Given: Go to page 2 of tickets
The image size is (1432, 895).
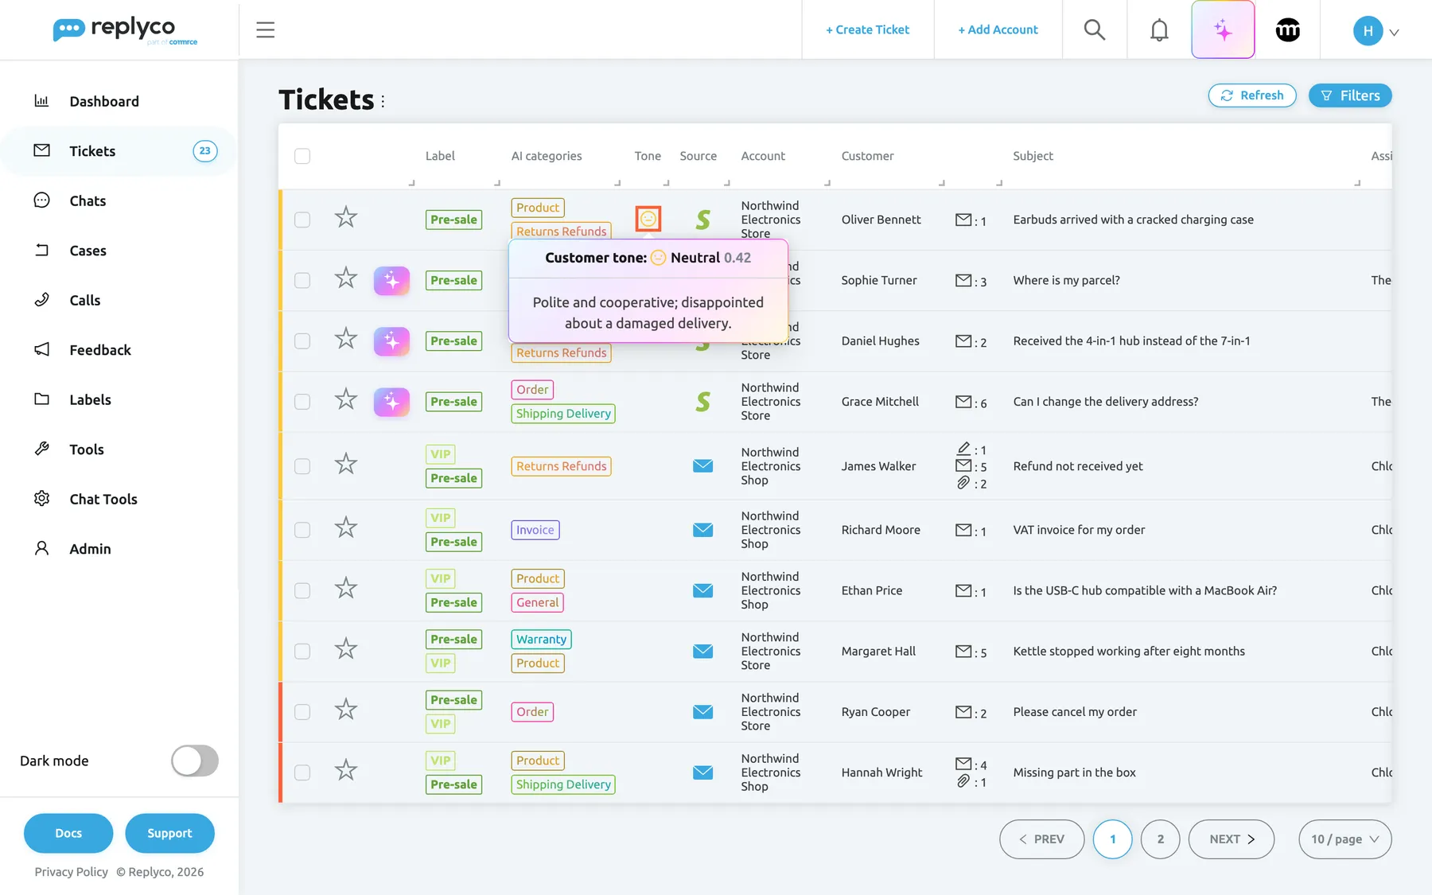Looking at the screenshot, I should click(x=1160, y=839).
